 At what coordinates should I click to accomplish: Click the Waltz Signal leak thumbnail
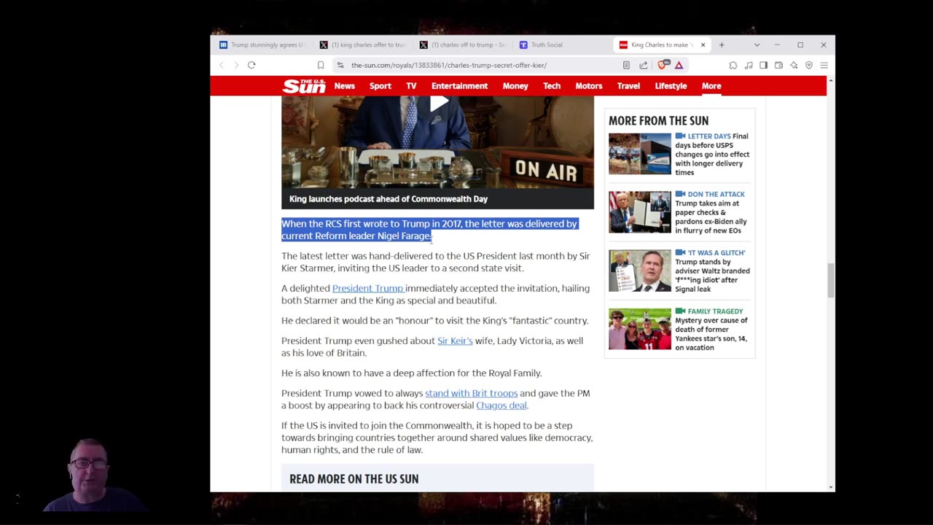[640, 271]
